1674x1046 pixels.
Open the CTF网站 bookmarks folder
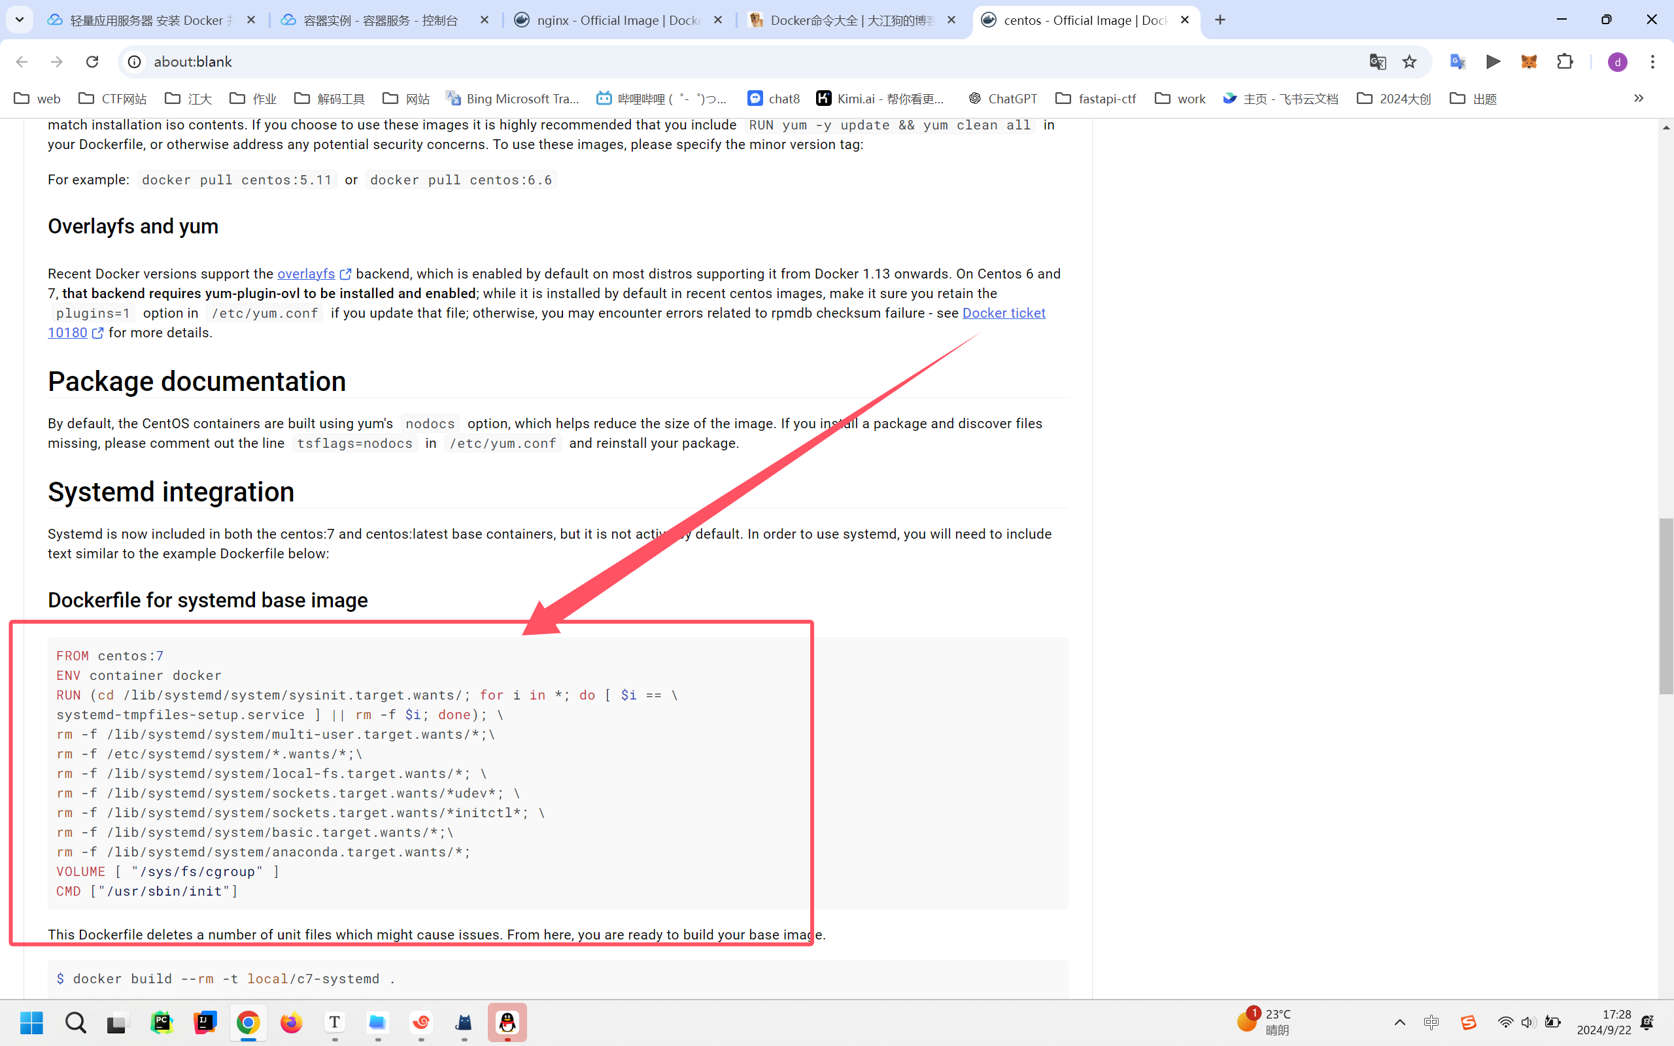pyautogui.click(x=112, y=98)
